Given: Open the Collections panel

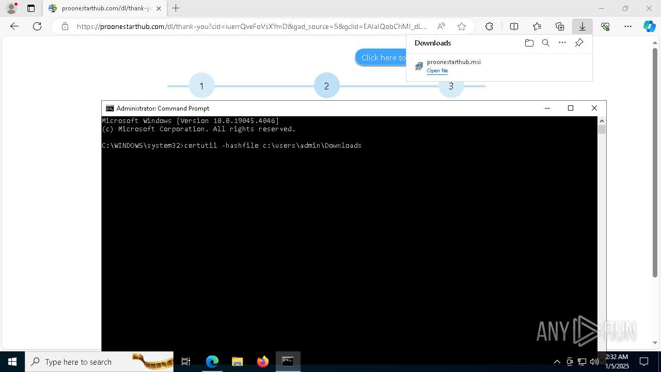Looking at the screenshot, I should (560, 26).
